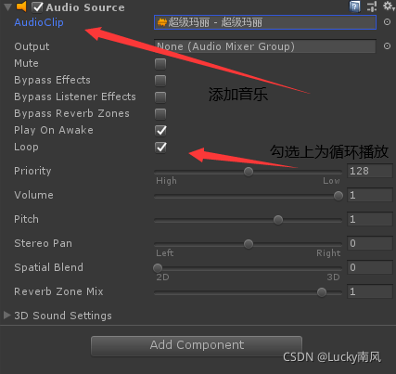
Task: Open the Audio Source gear settings menu
Action: pyautogui.click(x=389, y=6)
